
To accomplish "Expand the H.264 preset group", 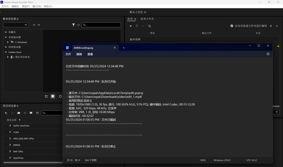I will (x=10, y=132).
